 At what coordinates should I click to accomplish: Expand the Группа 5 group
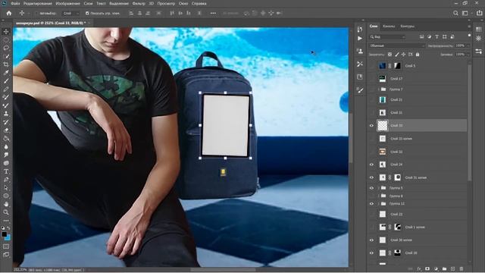click(379, 188)
